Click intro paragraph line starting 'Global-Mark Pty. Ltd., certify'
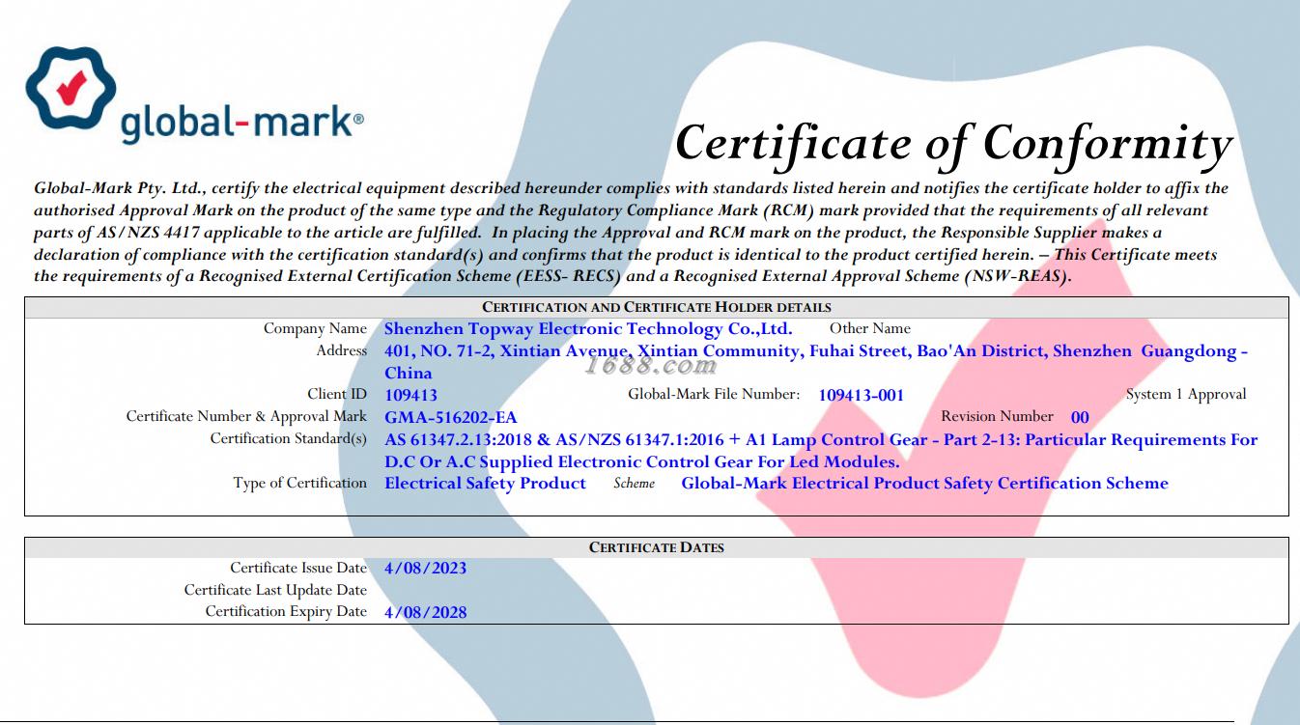The width and height of the screenshot is (1300, 725). coord(632,188)
